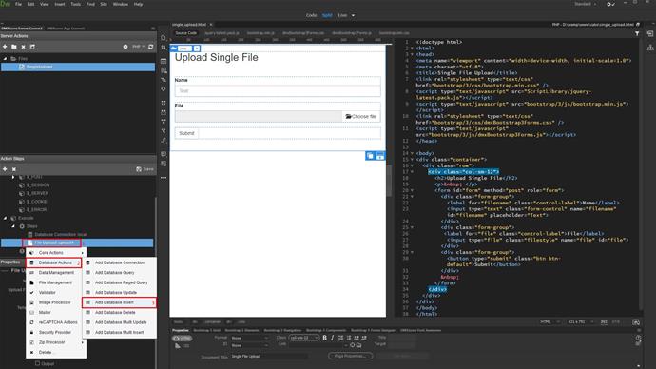The image size is (656, 369).
Task: Collapse the Files folder in Server Actions
Action: pyautogui.click(x=6, y=59)
